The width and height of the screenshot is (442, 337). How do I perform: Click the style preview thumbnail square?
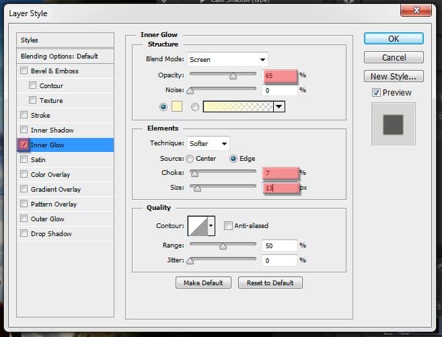coord(394,124)
